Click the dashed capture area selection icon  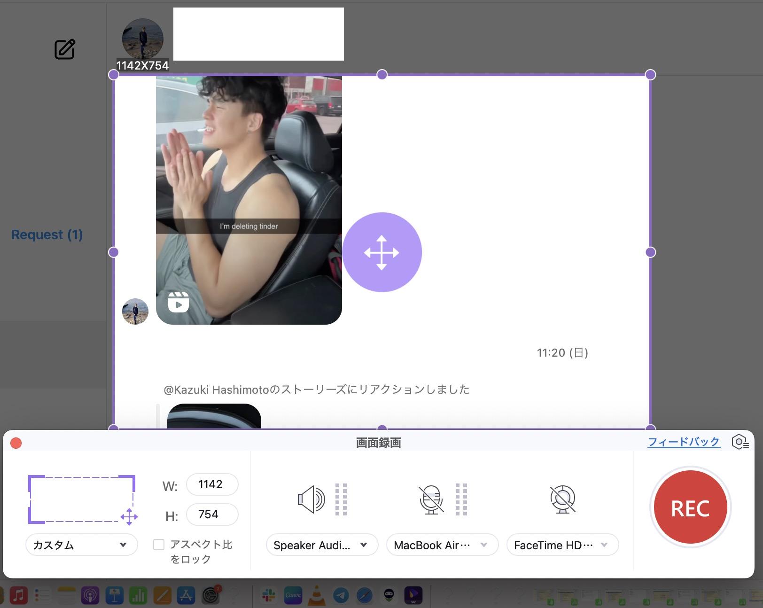click(x=82, y=499)
